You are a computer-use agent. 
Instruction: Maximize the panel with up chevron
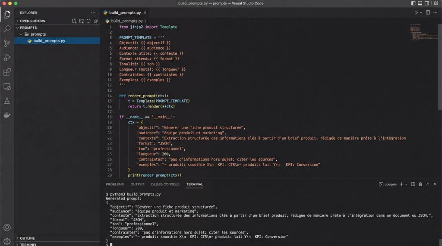tap(428, 184)
